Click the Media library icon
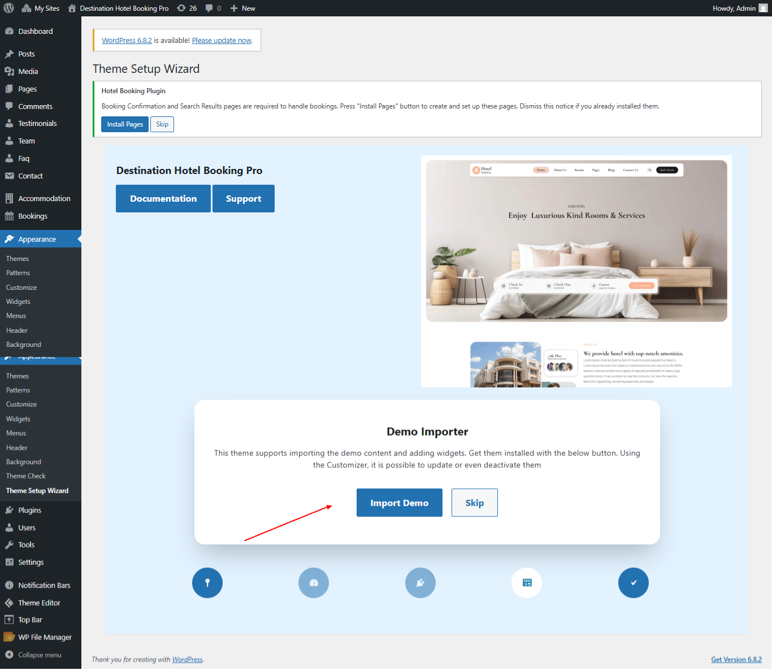772x670 pixels. (9, 71)
